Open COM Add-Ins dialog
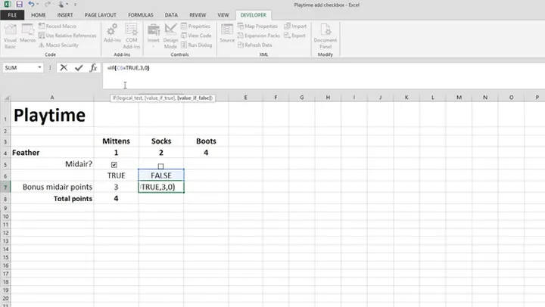This screenshot has width=545, height=307. [x=132, y=36]
